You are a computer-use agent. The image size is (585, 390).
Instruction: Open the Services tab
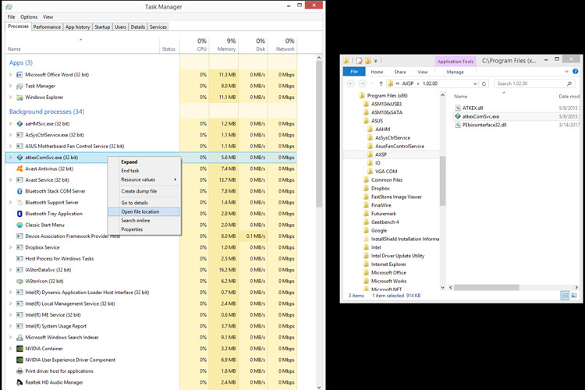click(158, 27)
